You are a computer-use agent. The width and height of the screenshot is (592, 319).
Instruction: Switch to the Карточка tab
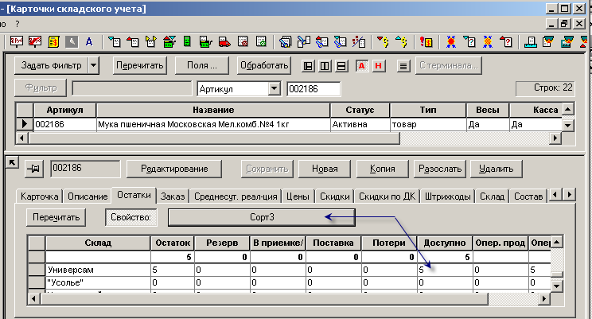tap(39, 196)
